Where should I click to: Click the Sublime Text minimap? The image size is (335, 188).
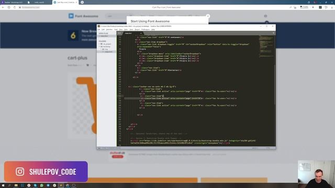[266, 46]
